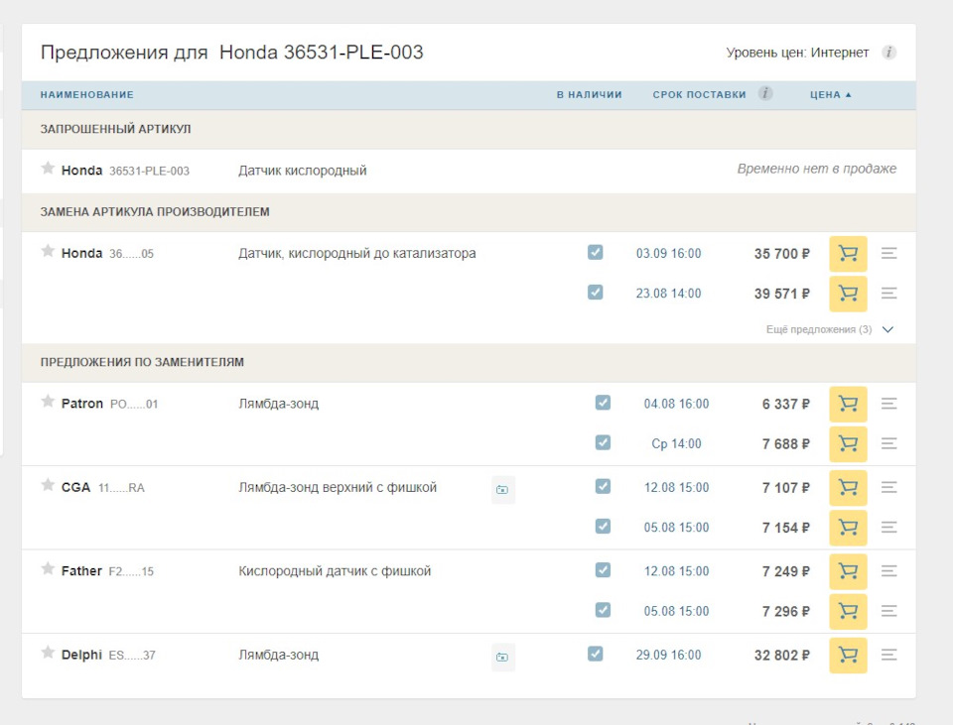Sort offers by Цена column
This screenshot has width=953, height=725.
coord(831,95)
